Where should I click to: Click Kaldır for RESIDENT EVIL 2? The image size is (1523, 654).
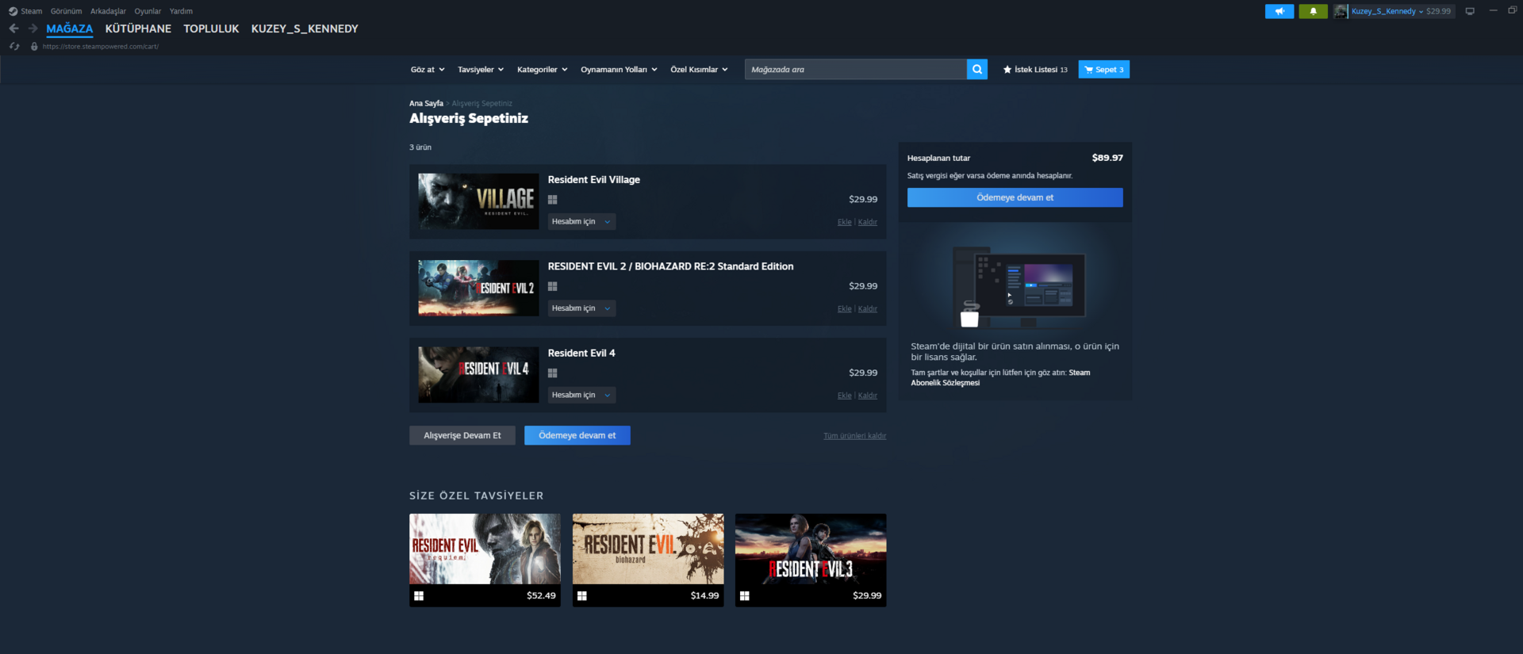pyautogui.click(x=868, y=309)
